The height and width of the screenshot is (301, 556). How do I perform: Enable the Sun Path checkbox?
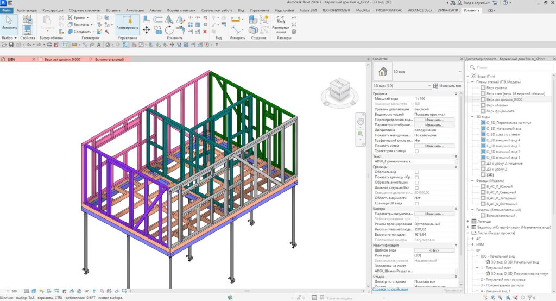coord(416,151)
